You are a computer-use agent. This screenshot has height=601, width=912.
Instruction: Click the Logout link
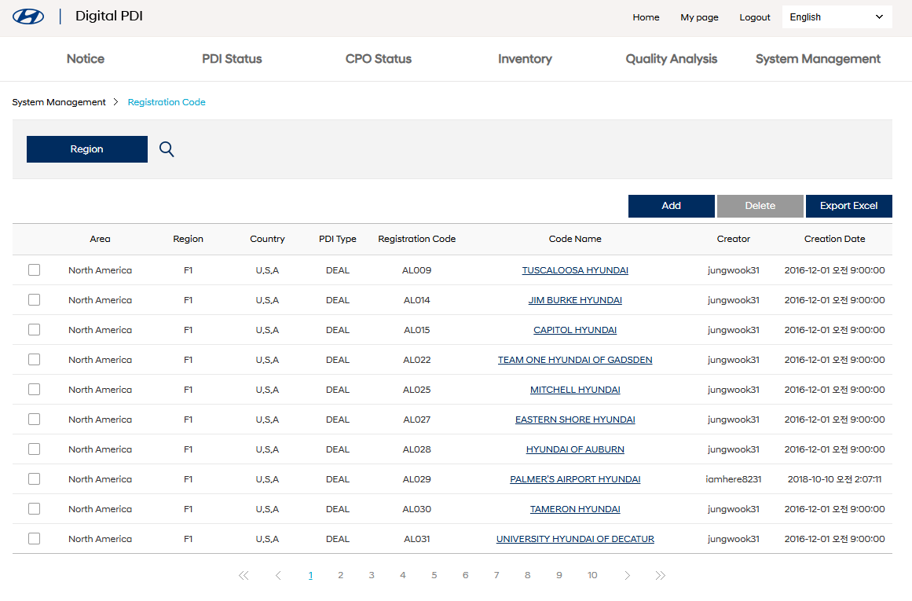tap(755, 17)
